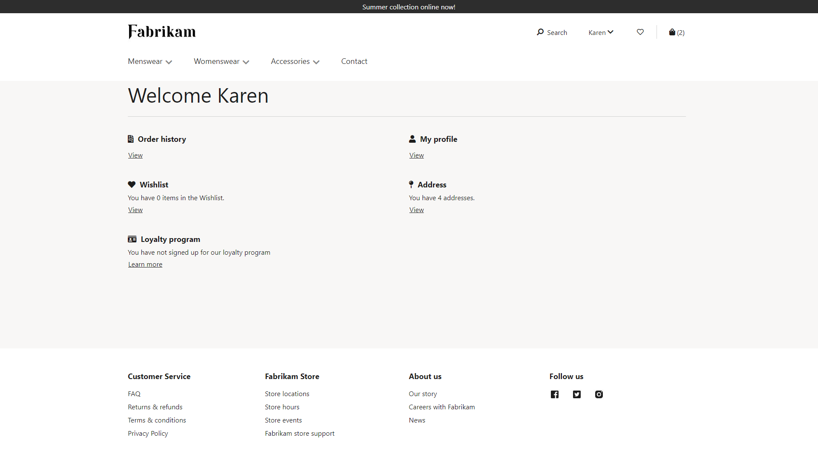This screenshot has width=818, height=460.
Task: Click Twitter icon in Follow us
Action: click(576, 394)
